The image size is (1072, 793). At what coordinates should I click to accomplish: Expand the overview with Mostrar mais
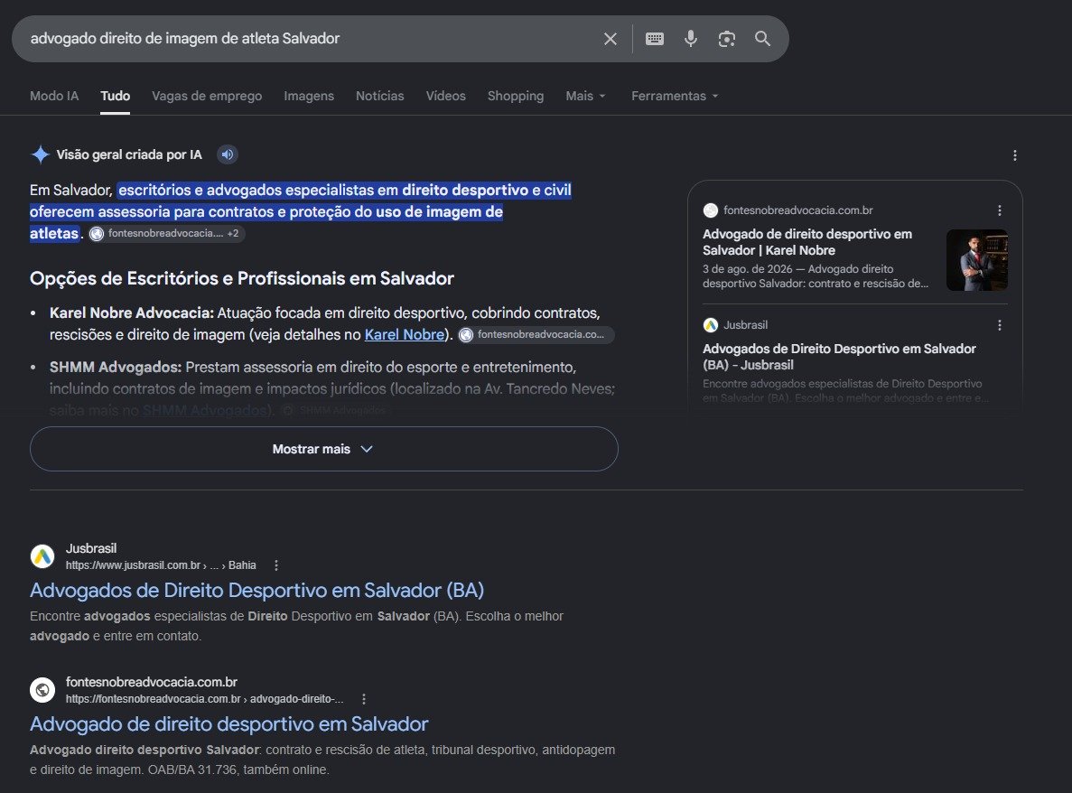pyautogui.click(x=323, y=449)
